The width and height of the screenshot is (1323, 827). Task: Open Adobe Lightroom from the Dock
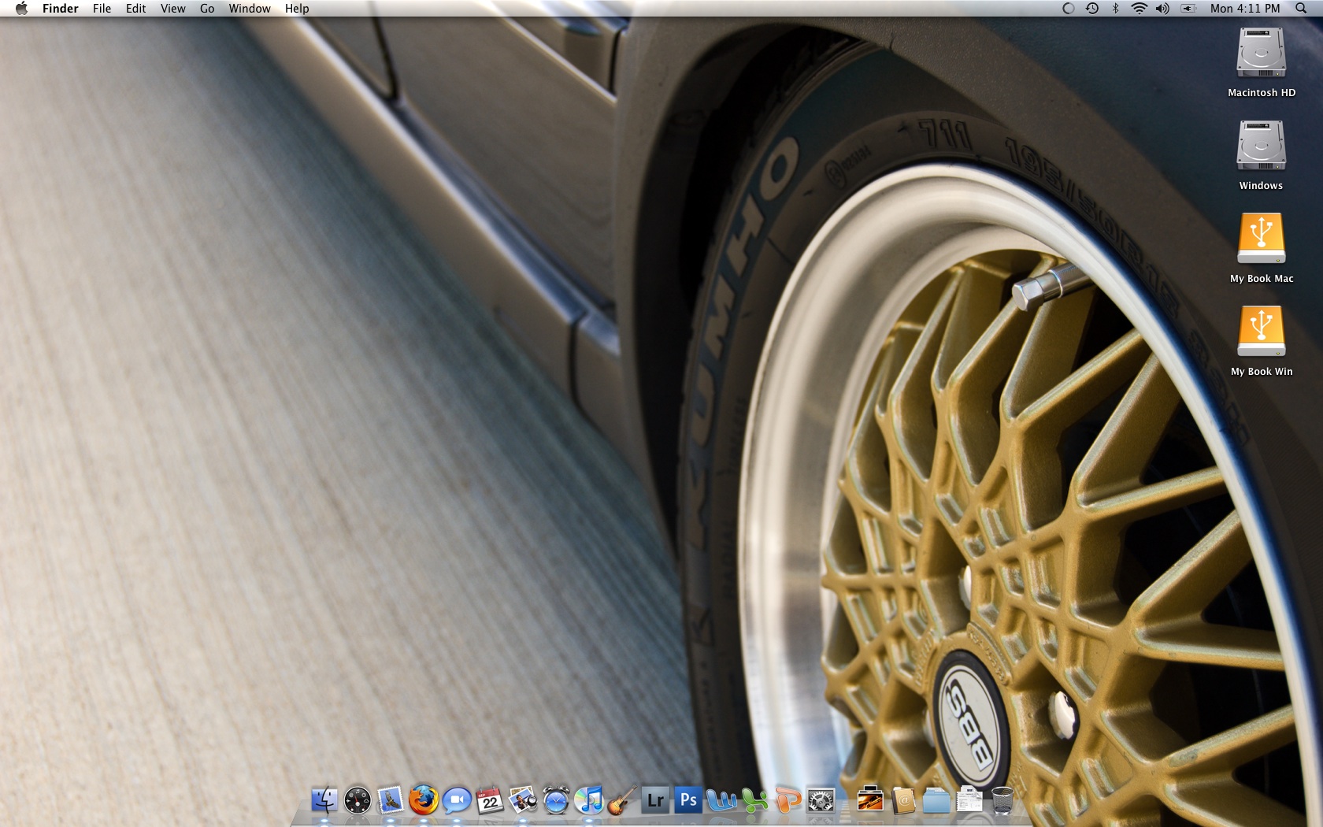click(x=655, y=800)
